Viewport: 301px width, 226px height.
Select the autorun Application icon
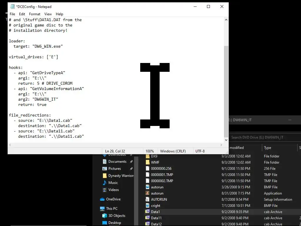pos(148,193)
